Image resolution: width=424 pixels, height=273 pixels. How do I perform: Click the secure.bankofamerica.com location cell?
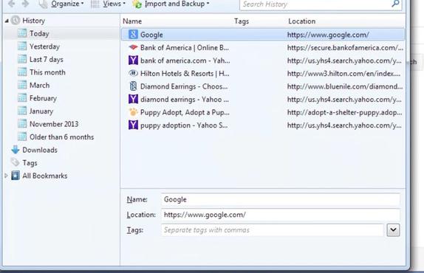point(345,48)
